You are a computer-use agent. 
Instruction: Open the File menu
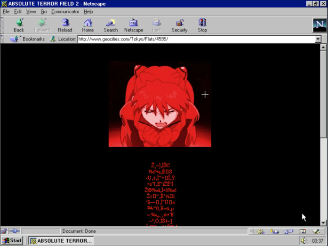point(6,12)
